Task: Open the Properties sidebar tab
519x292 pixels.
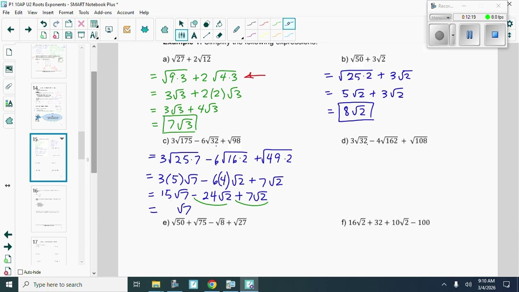Action: [9, 103]
